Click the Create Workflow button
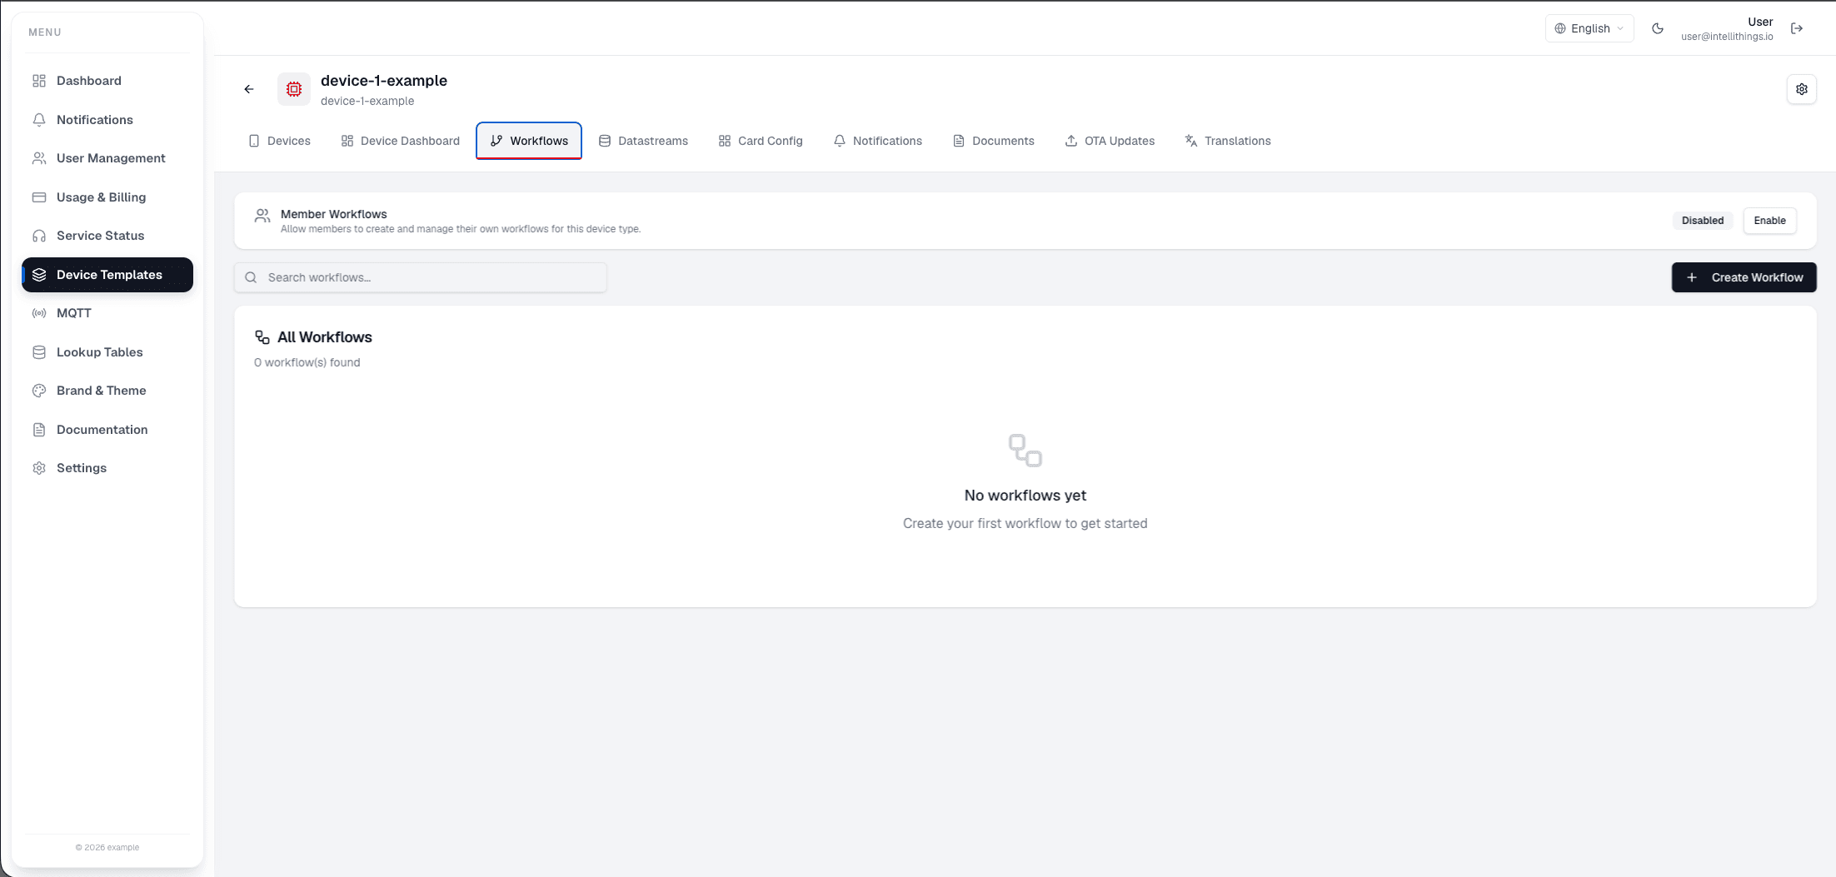 coord(1744,277)
